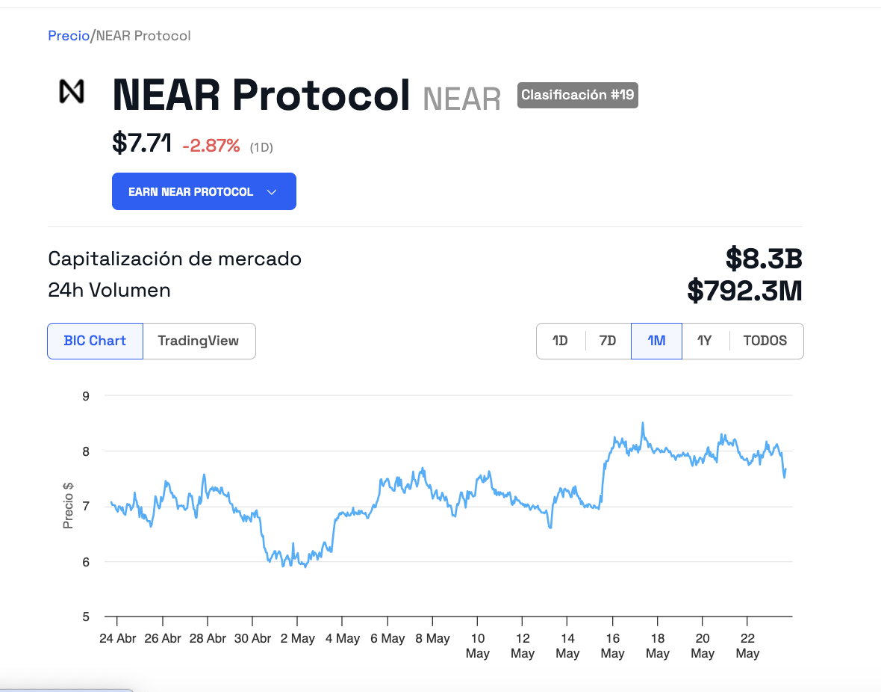The image size is (881, 692).
Task: Click the $7.71 current price
Action: (x=142, y=143)
